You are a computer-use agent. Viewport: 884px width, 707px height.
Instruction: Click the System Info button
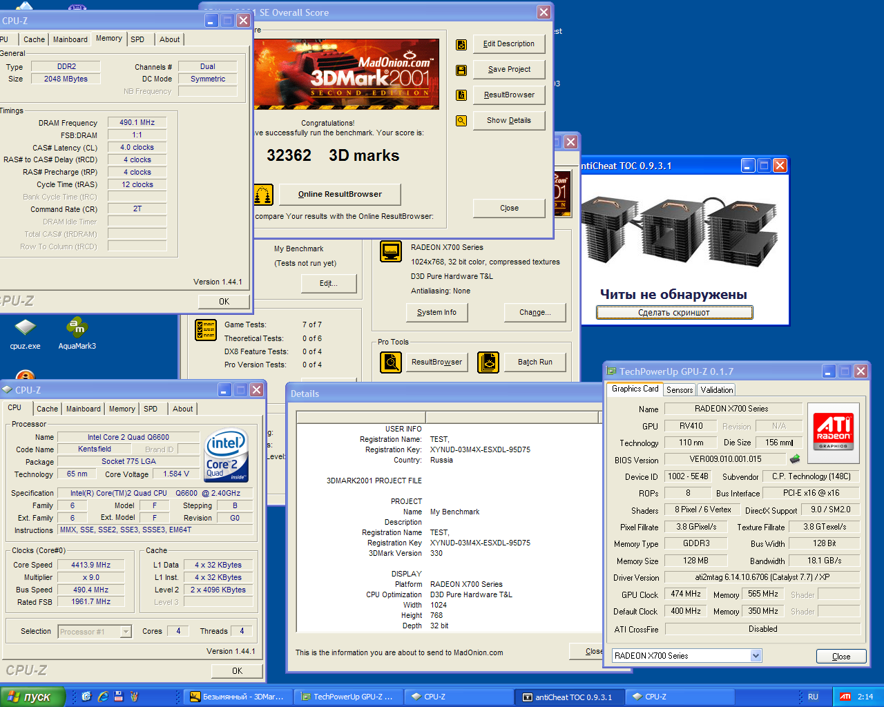[436, 313]
